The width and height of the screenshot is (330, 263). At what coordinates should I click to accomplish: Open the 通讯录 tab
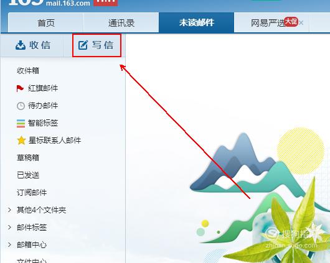point(121,23)
